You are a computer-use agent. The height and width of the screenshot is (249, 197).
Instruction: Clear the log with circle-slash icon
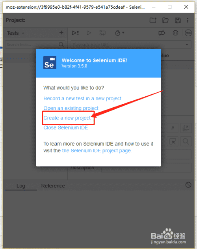pos(188,185)
